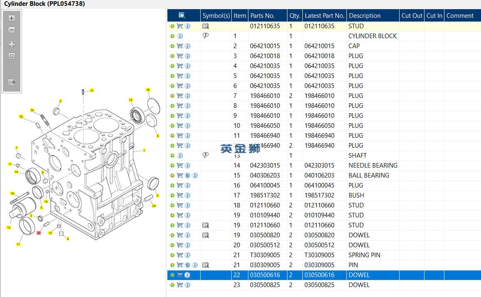
Task: Select the SPRING PIN T30309005 row
Action: (x=364, y=255)
